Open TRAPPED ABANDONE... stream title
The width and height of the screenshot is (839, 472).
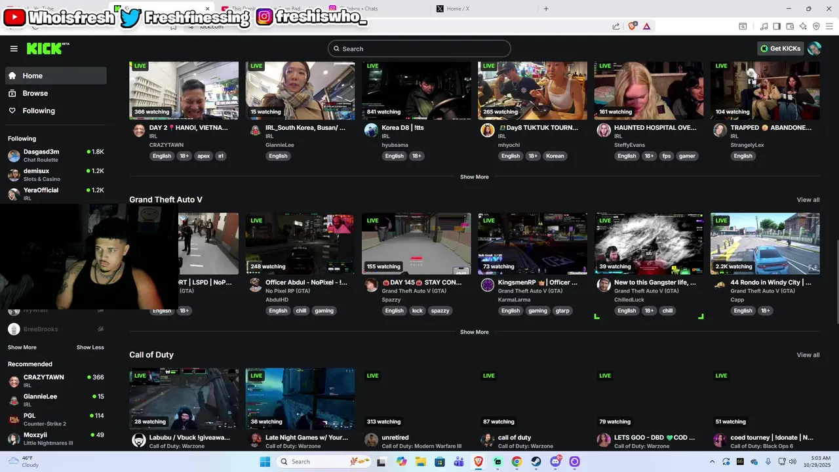(x=771, y=128)
